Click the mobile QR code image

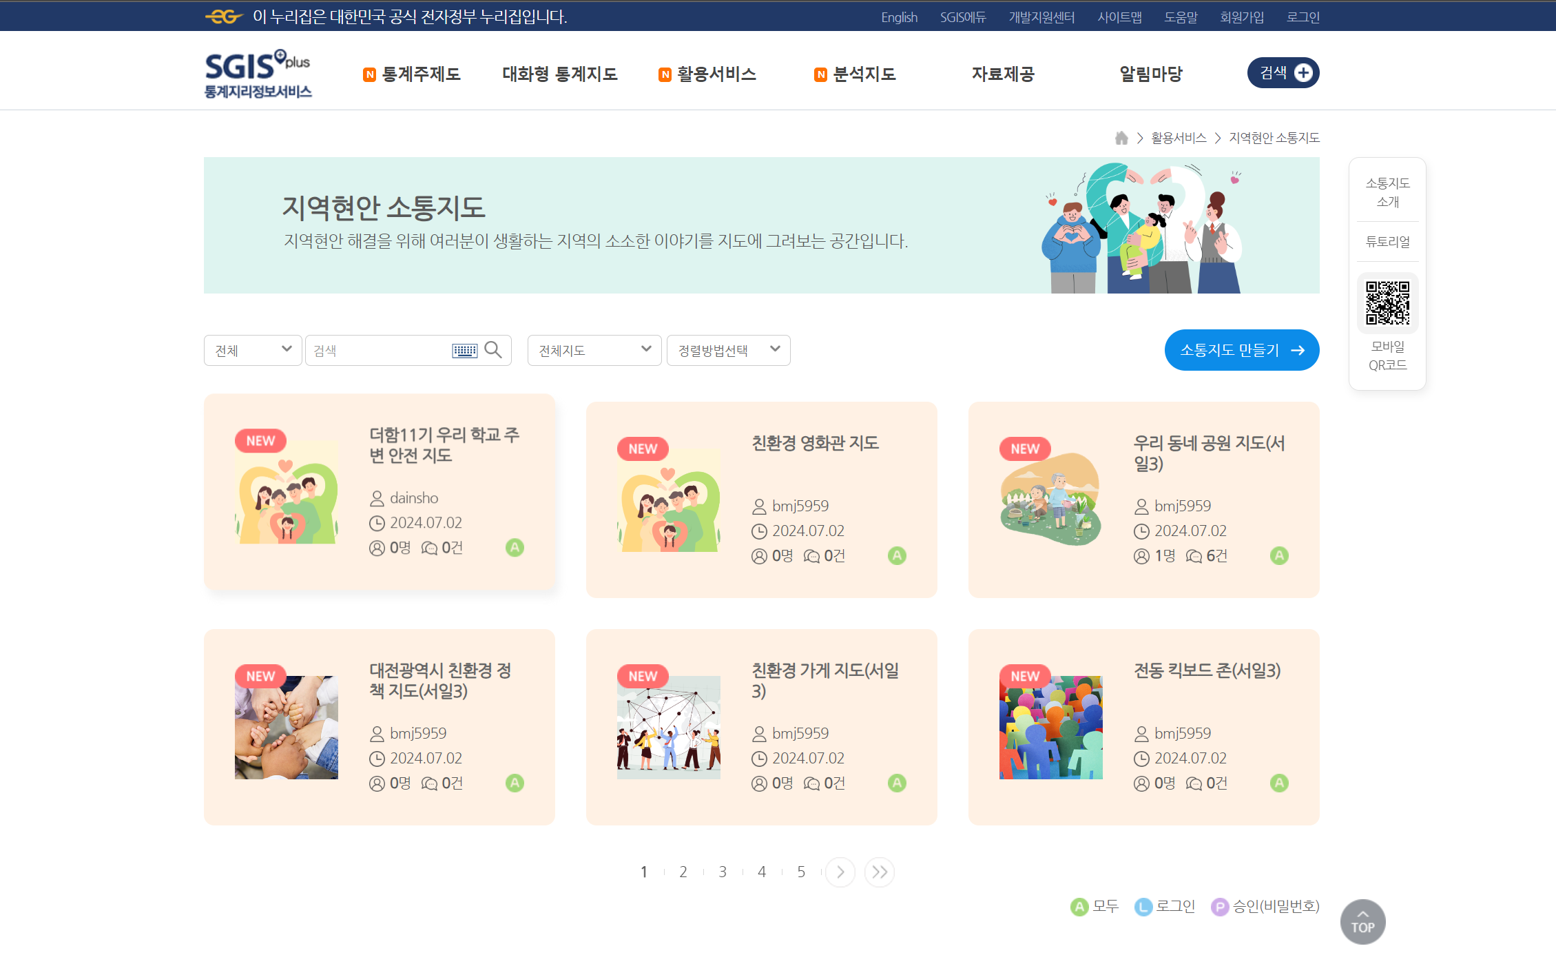tap(1387, 302)
